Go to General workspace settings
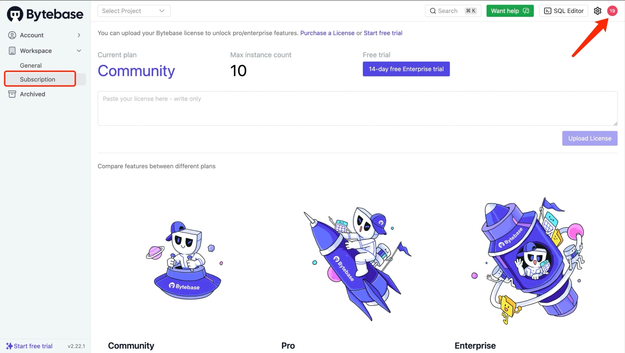This screenshot has width=625, height=353. pyautogui.click(x=31, y=65)
